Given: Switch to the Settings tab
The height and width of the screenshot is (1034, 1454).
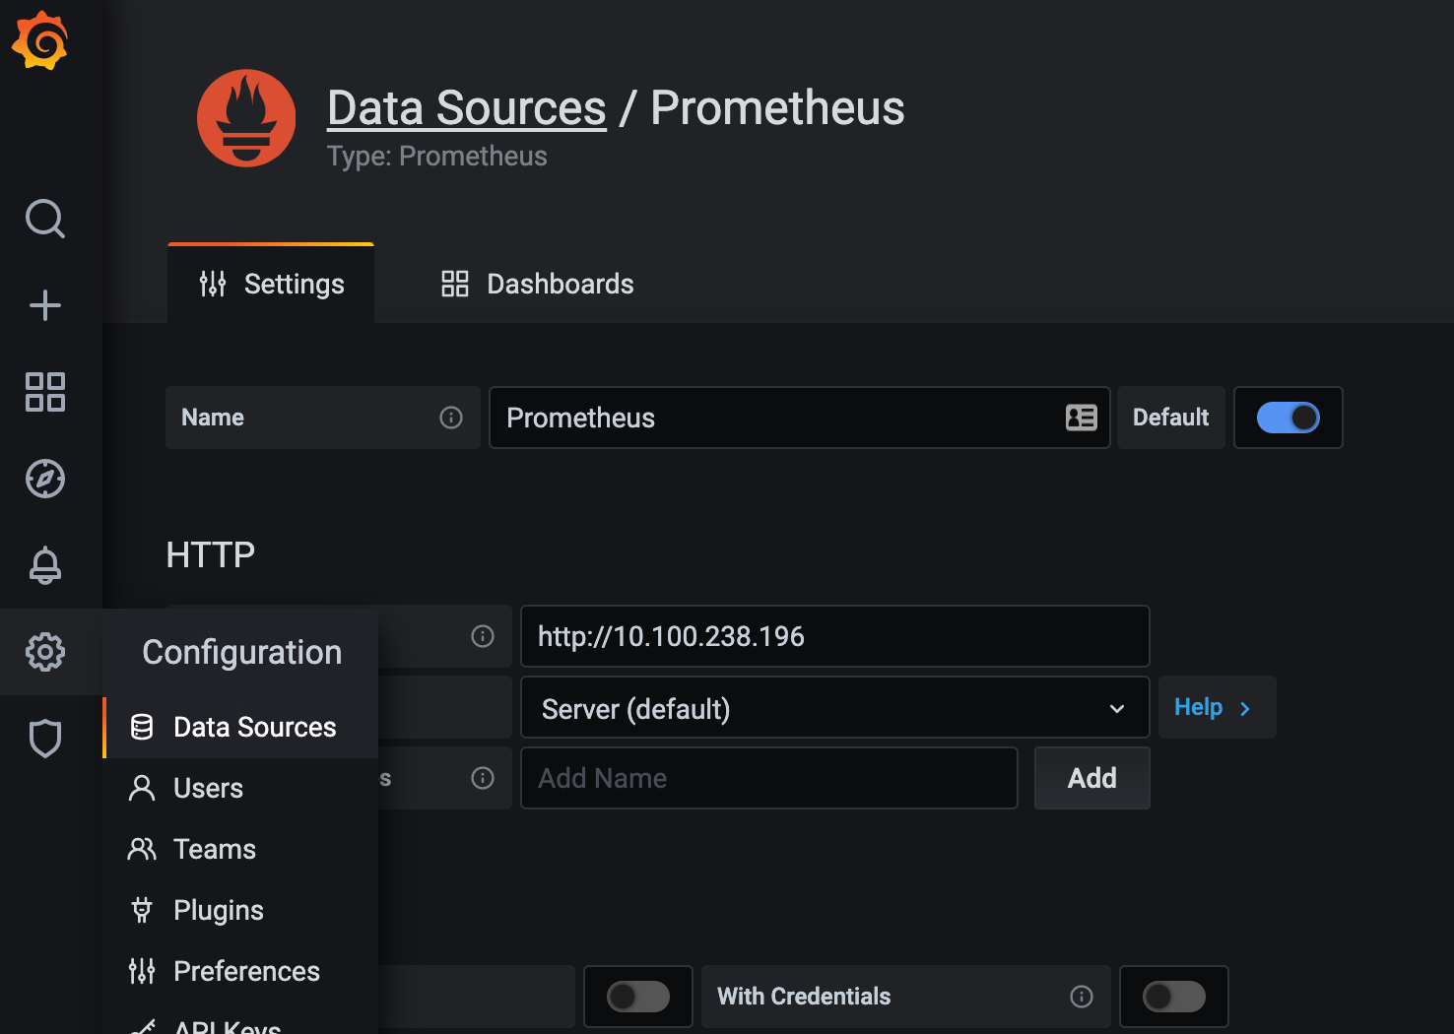Looking at the screenshot, I should coord(271,284).
